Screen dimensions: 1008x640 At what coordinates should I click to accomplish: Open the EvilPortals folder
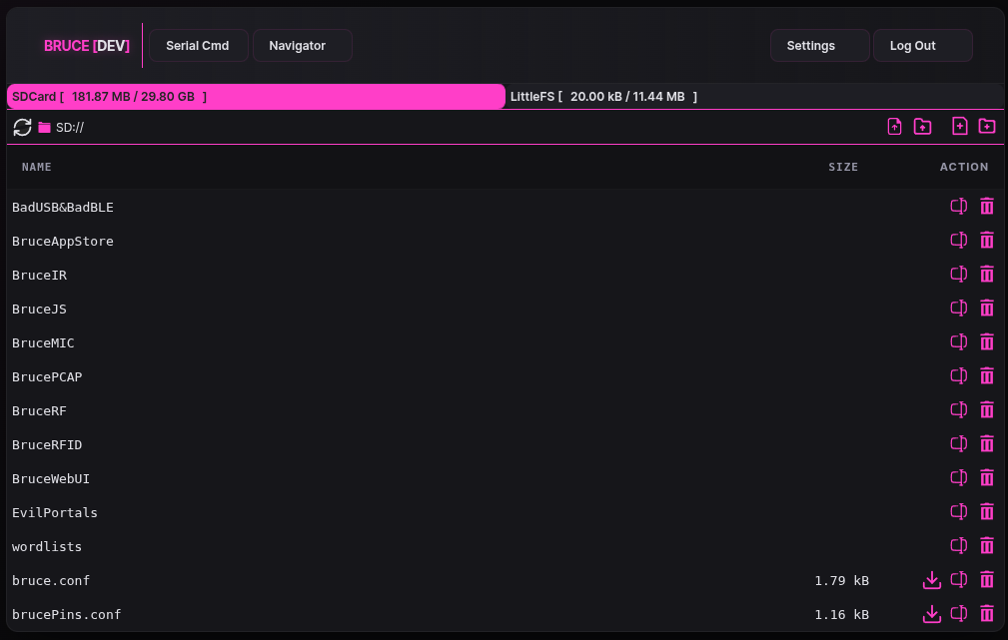[x=55, y=513]
